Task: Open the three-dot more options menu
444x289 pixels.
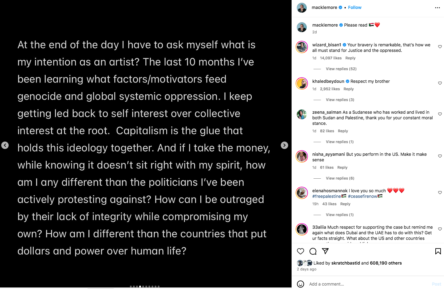Action: (437, 8)
